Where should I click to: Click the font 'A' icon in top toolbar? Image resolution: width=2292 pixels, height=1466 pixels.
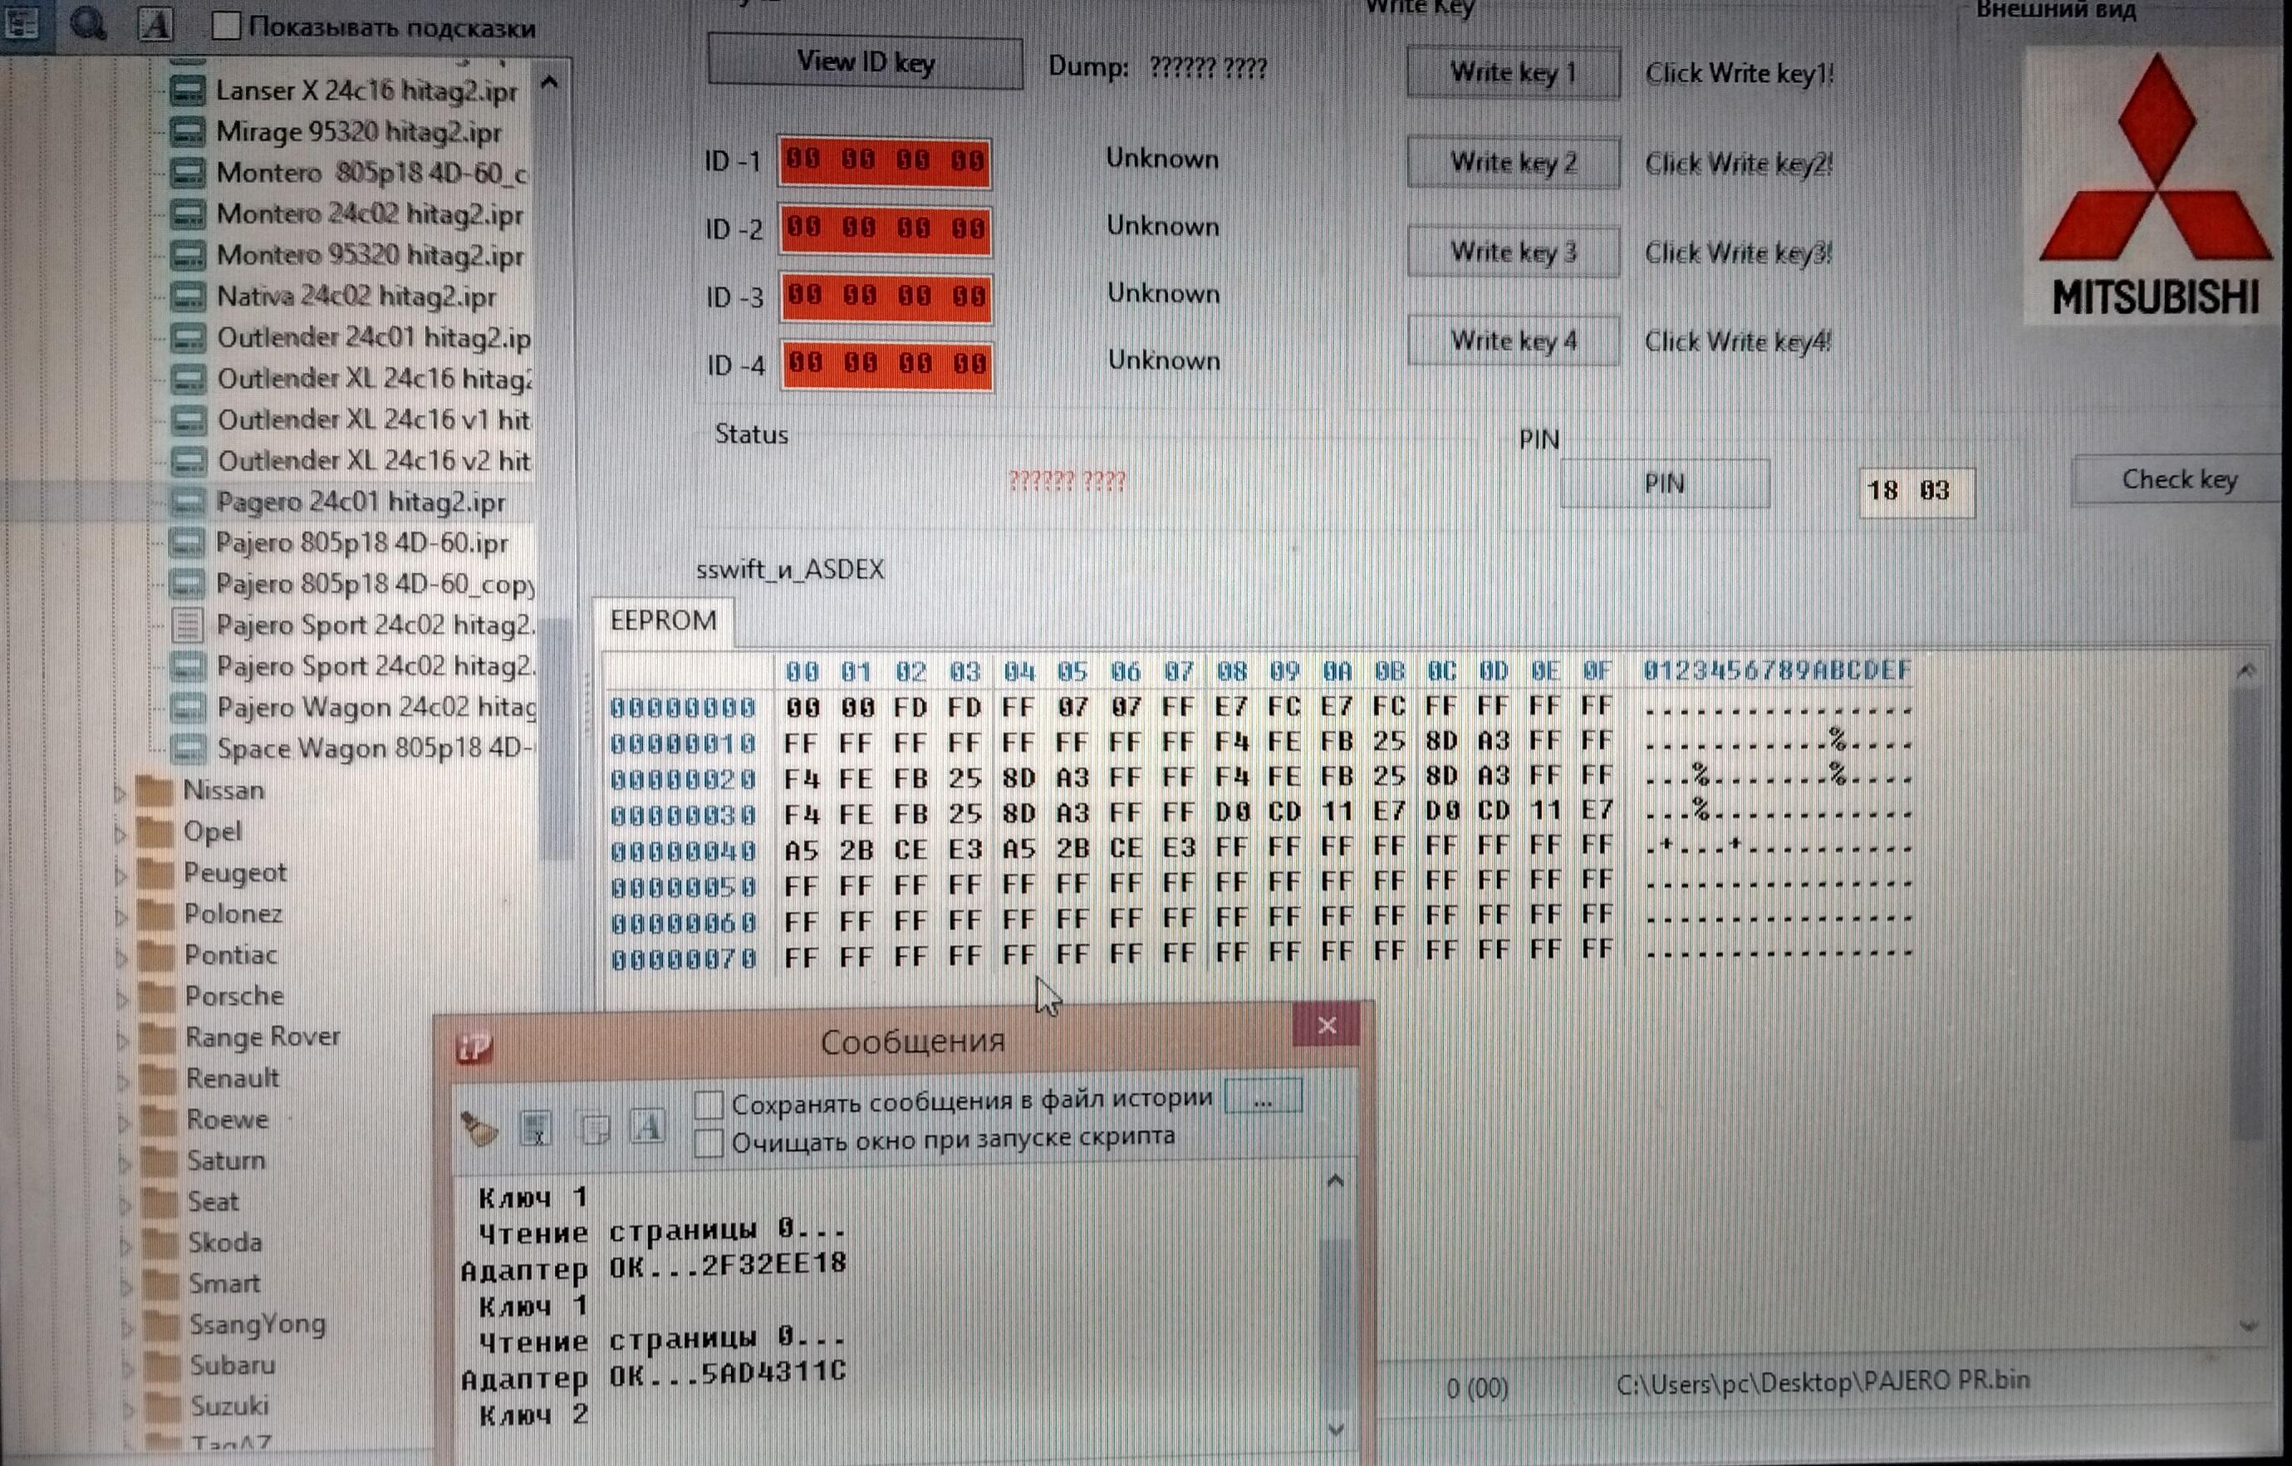point(155,24)
